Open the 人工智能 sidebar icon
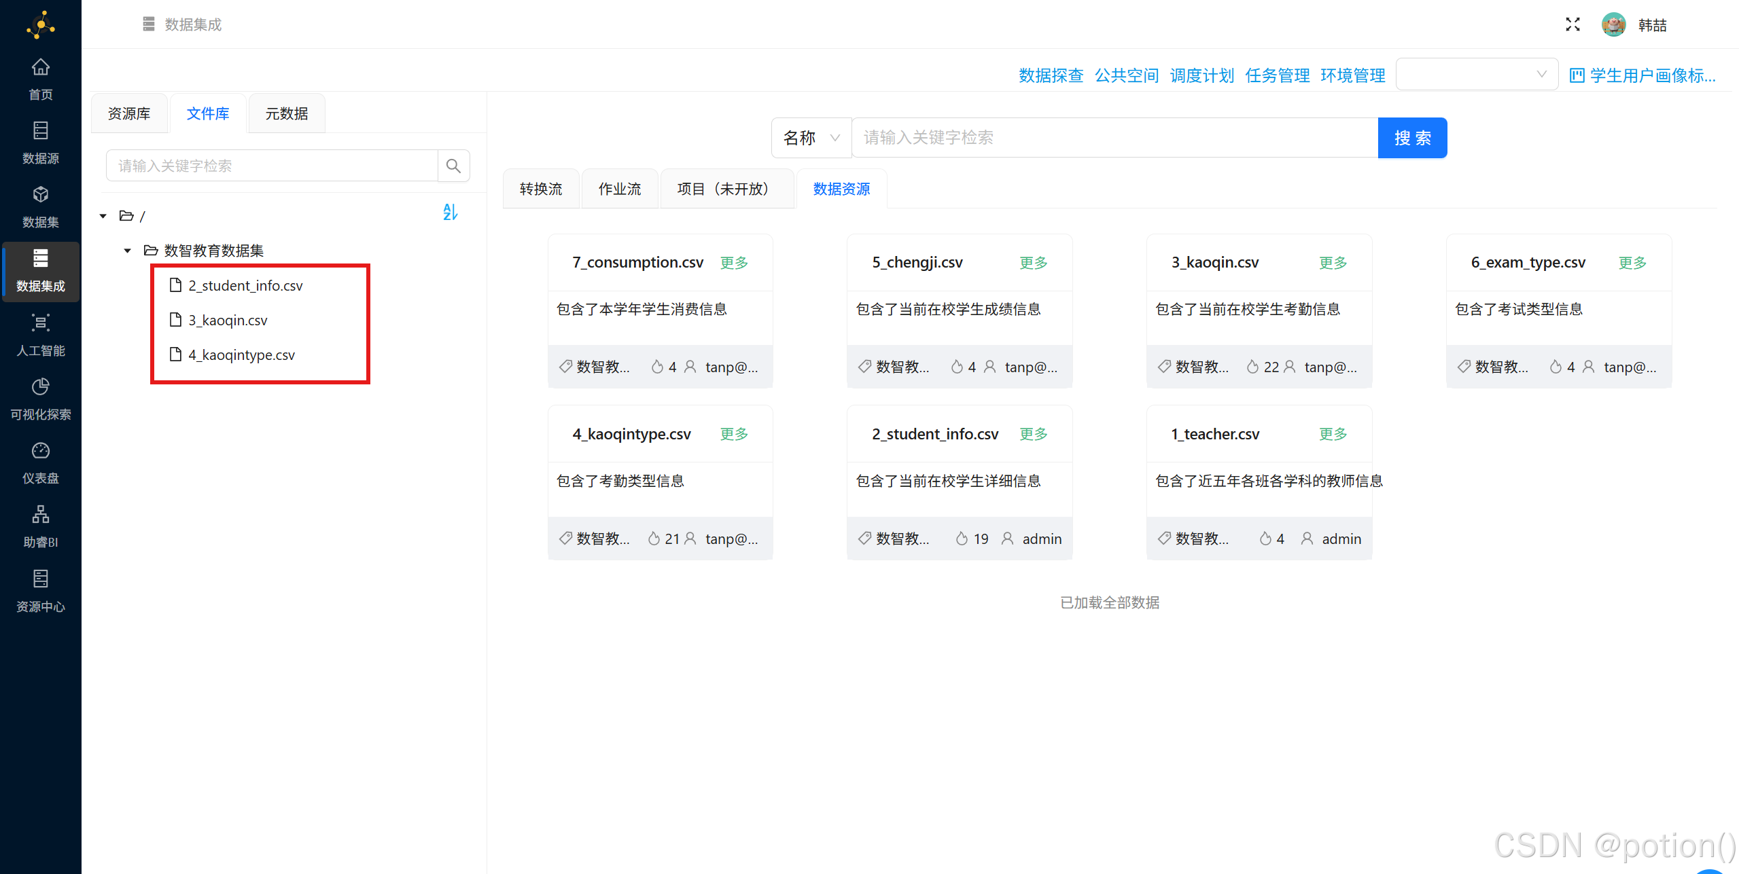 (x=41, y=323)
